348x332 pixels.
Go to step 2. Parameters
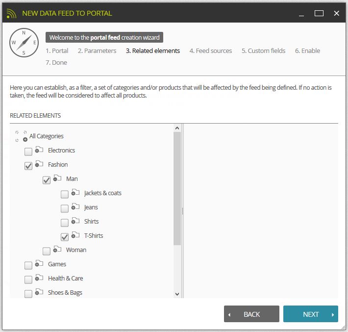97,51
